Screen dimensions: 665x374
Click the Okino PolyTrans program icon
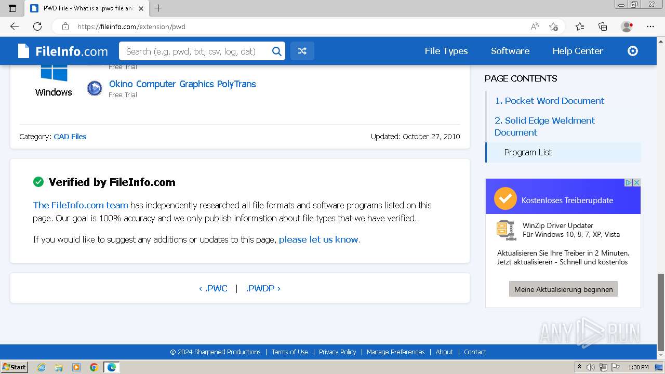[x=95, y=88]
